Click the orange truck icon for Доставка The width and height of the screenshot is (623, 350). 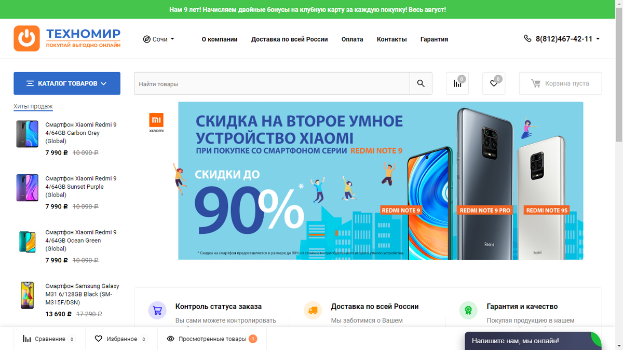tap(313, 311)
